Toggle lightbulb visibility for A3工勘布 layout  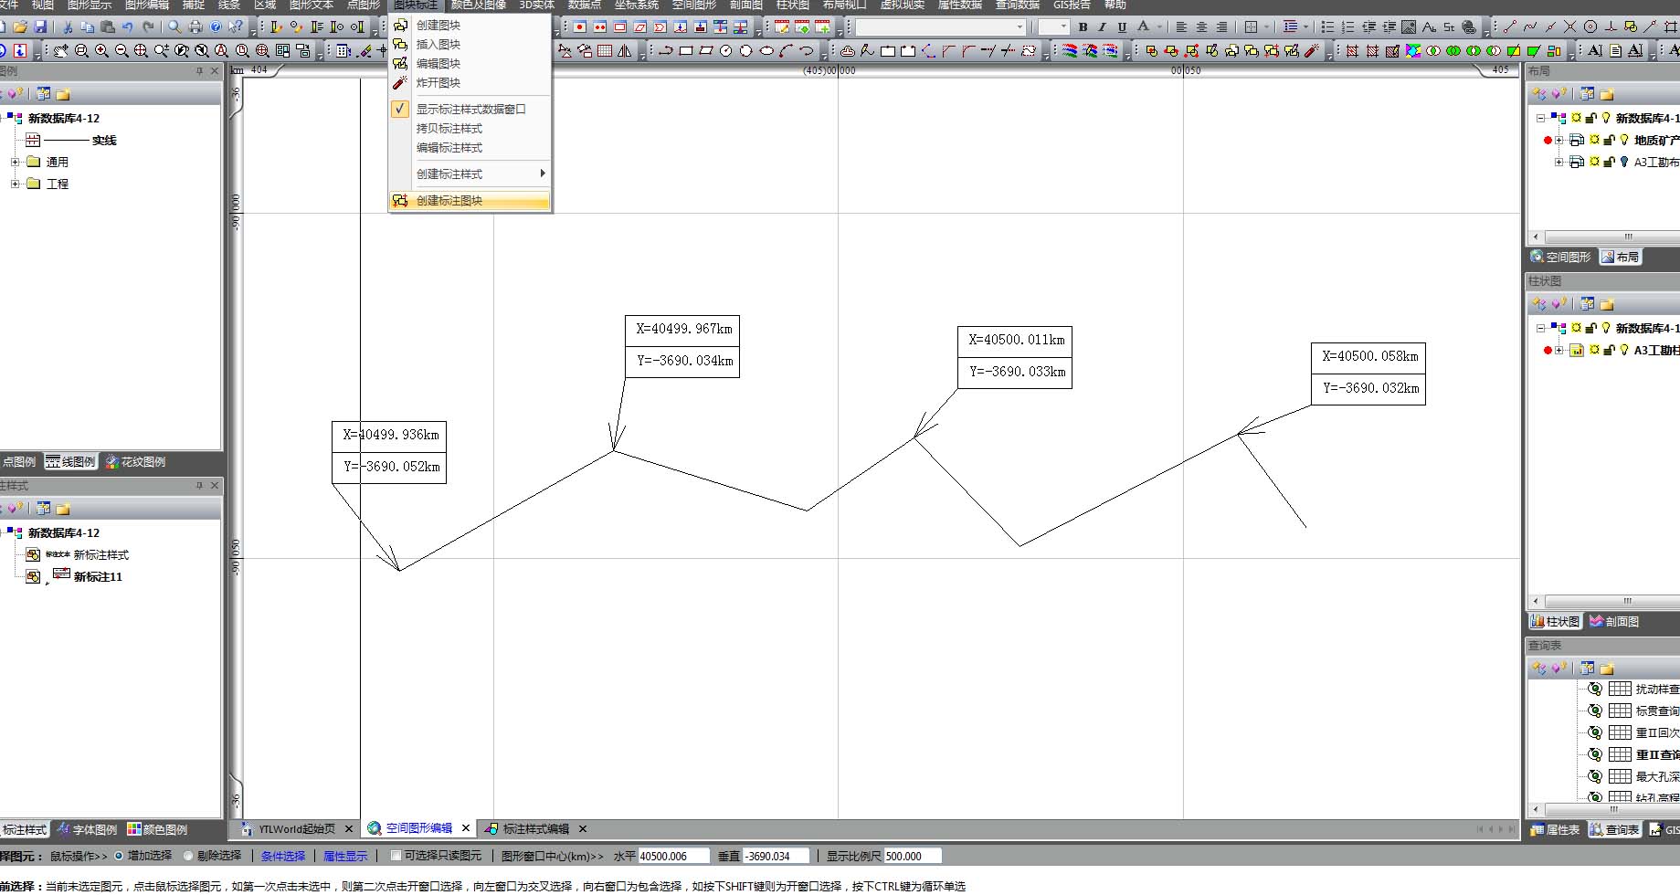coord(1624,162)
